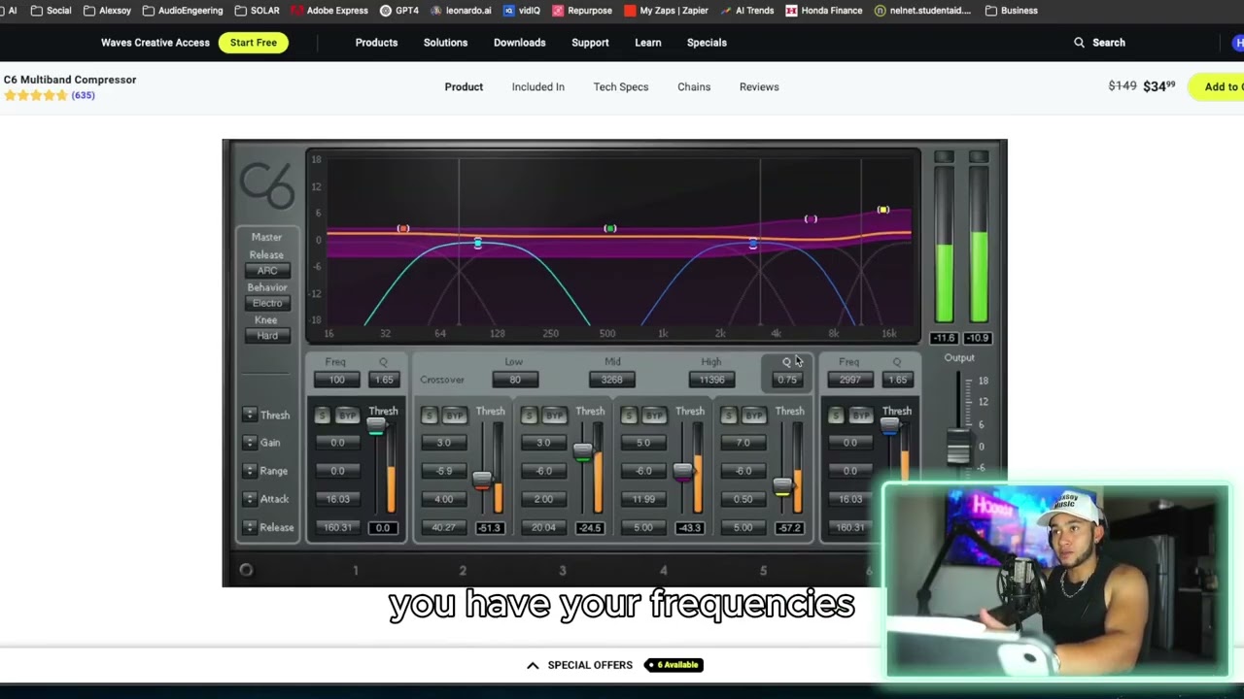This screenshot has width=1244, height=699.
Task: Click the C6 logo in the plugin
Action: pos(267,185)
